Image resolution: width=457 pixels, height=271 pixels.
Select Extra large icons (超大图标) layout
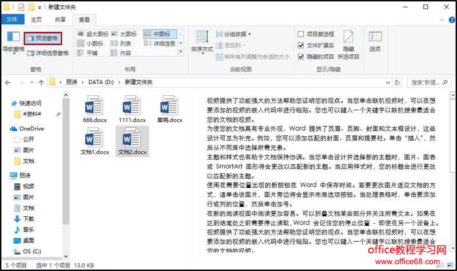[93, 34]
